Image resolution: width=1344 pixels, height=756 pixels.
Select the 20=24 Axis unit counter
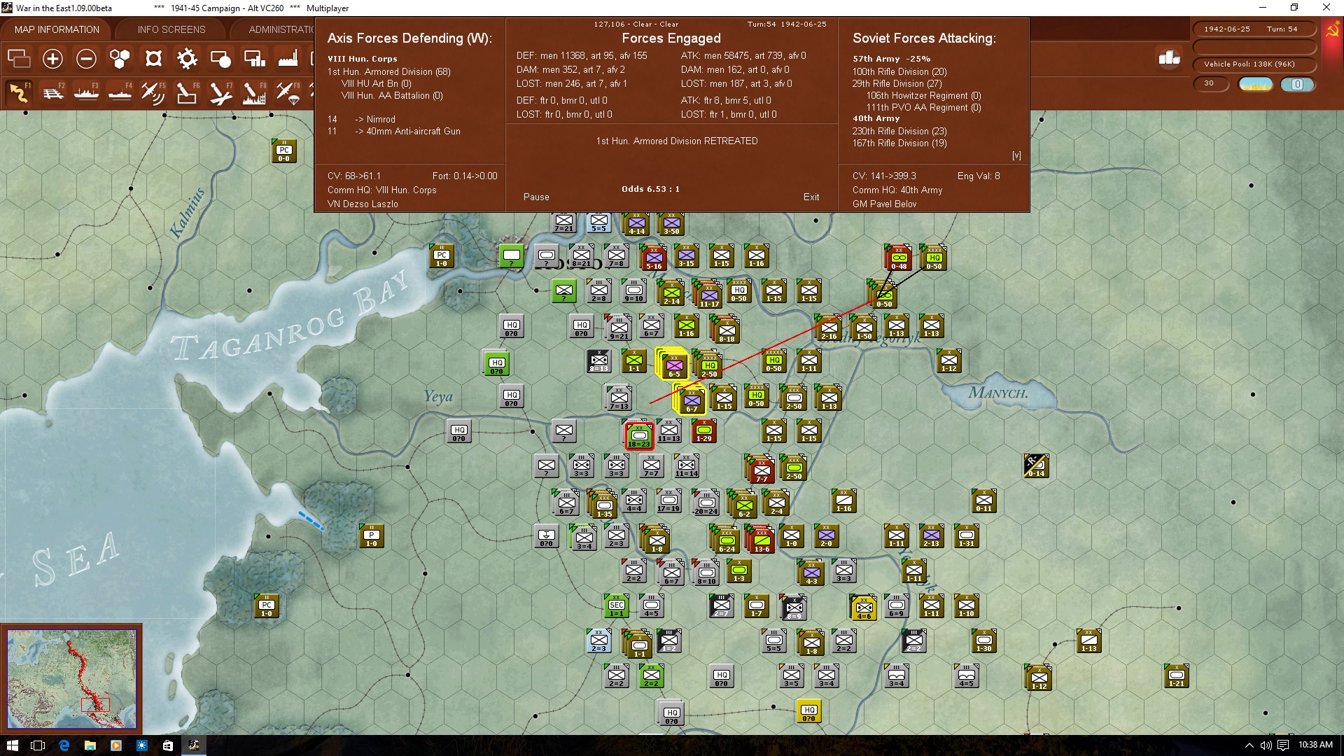(706, 503)
